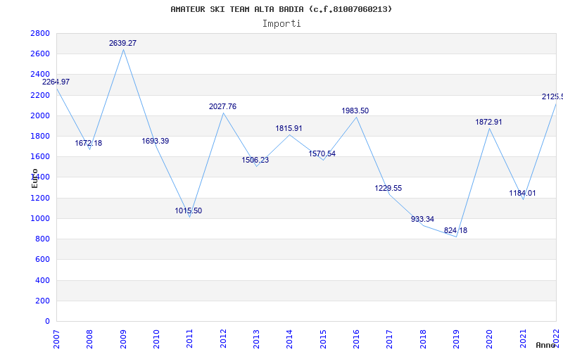Select the 1015.50 data label
This screenshot has width=563, height=352.
pyautogui.click(x=189, y=210)
